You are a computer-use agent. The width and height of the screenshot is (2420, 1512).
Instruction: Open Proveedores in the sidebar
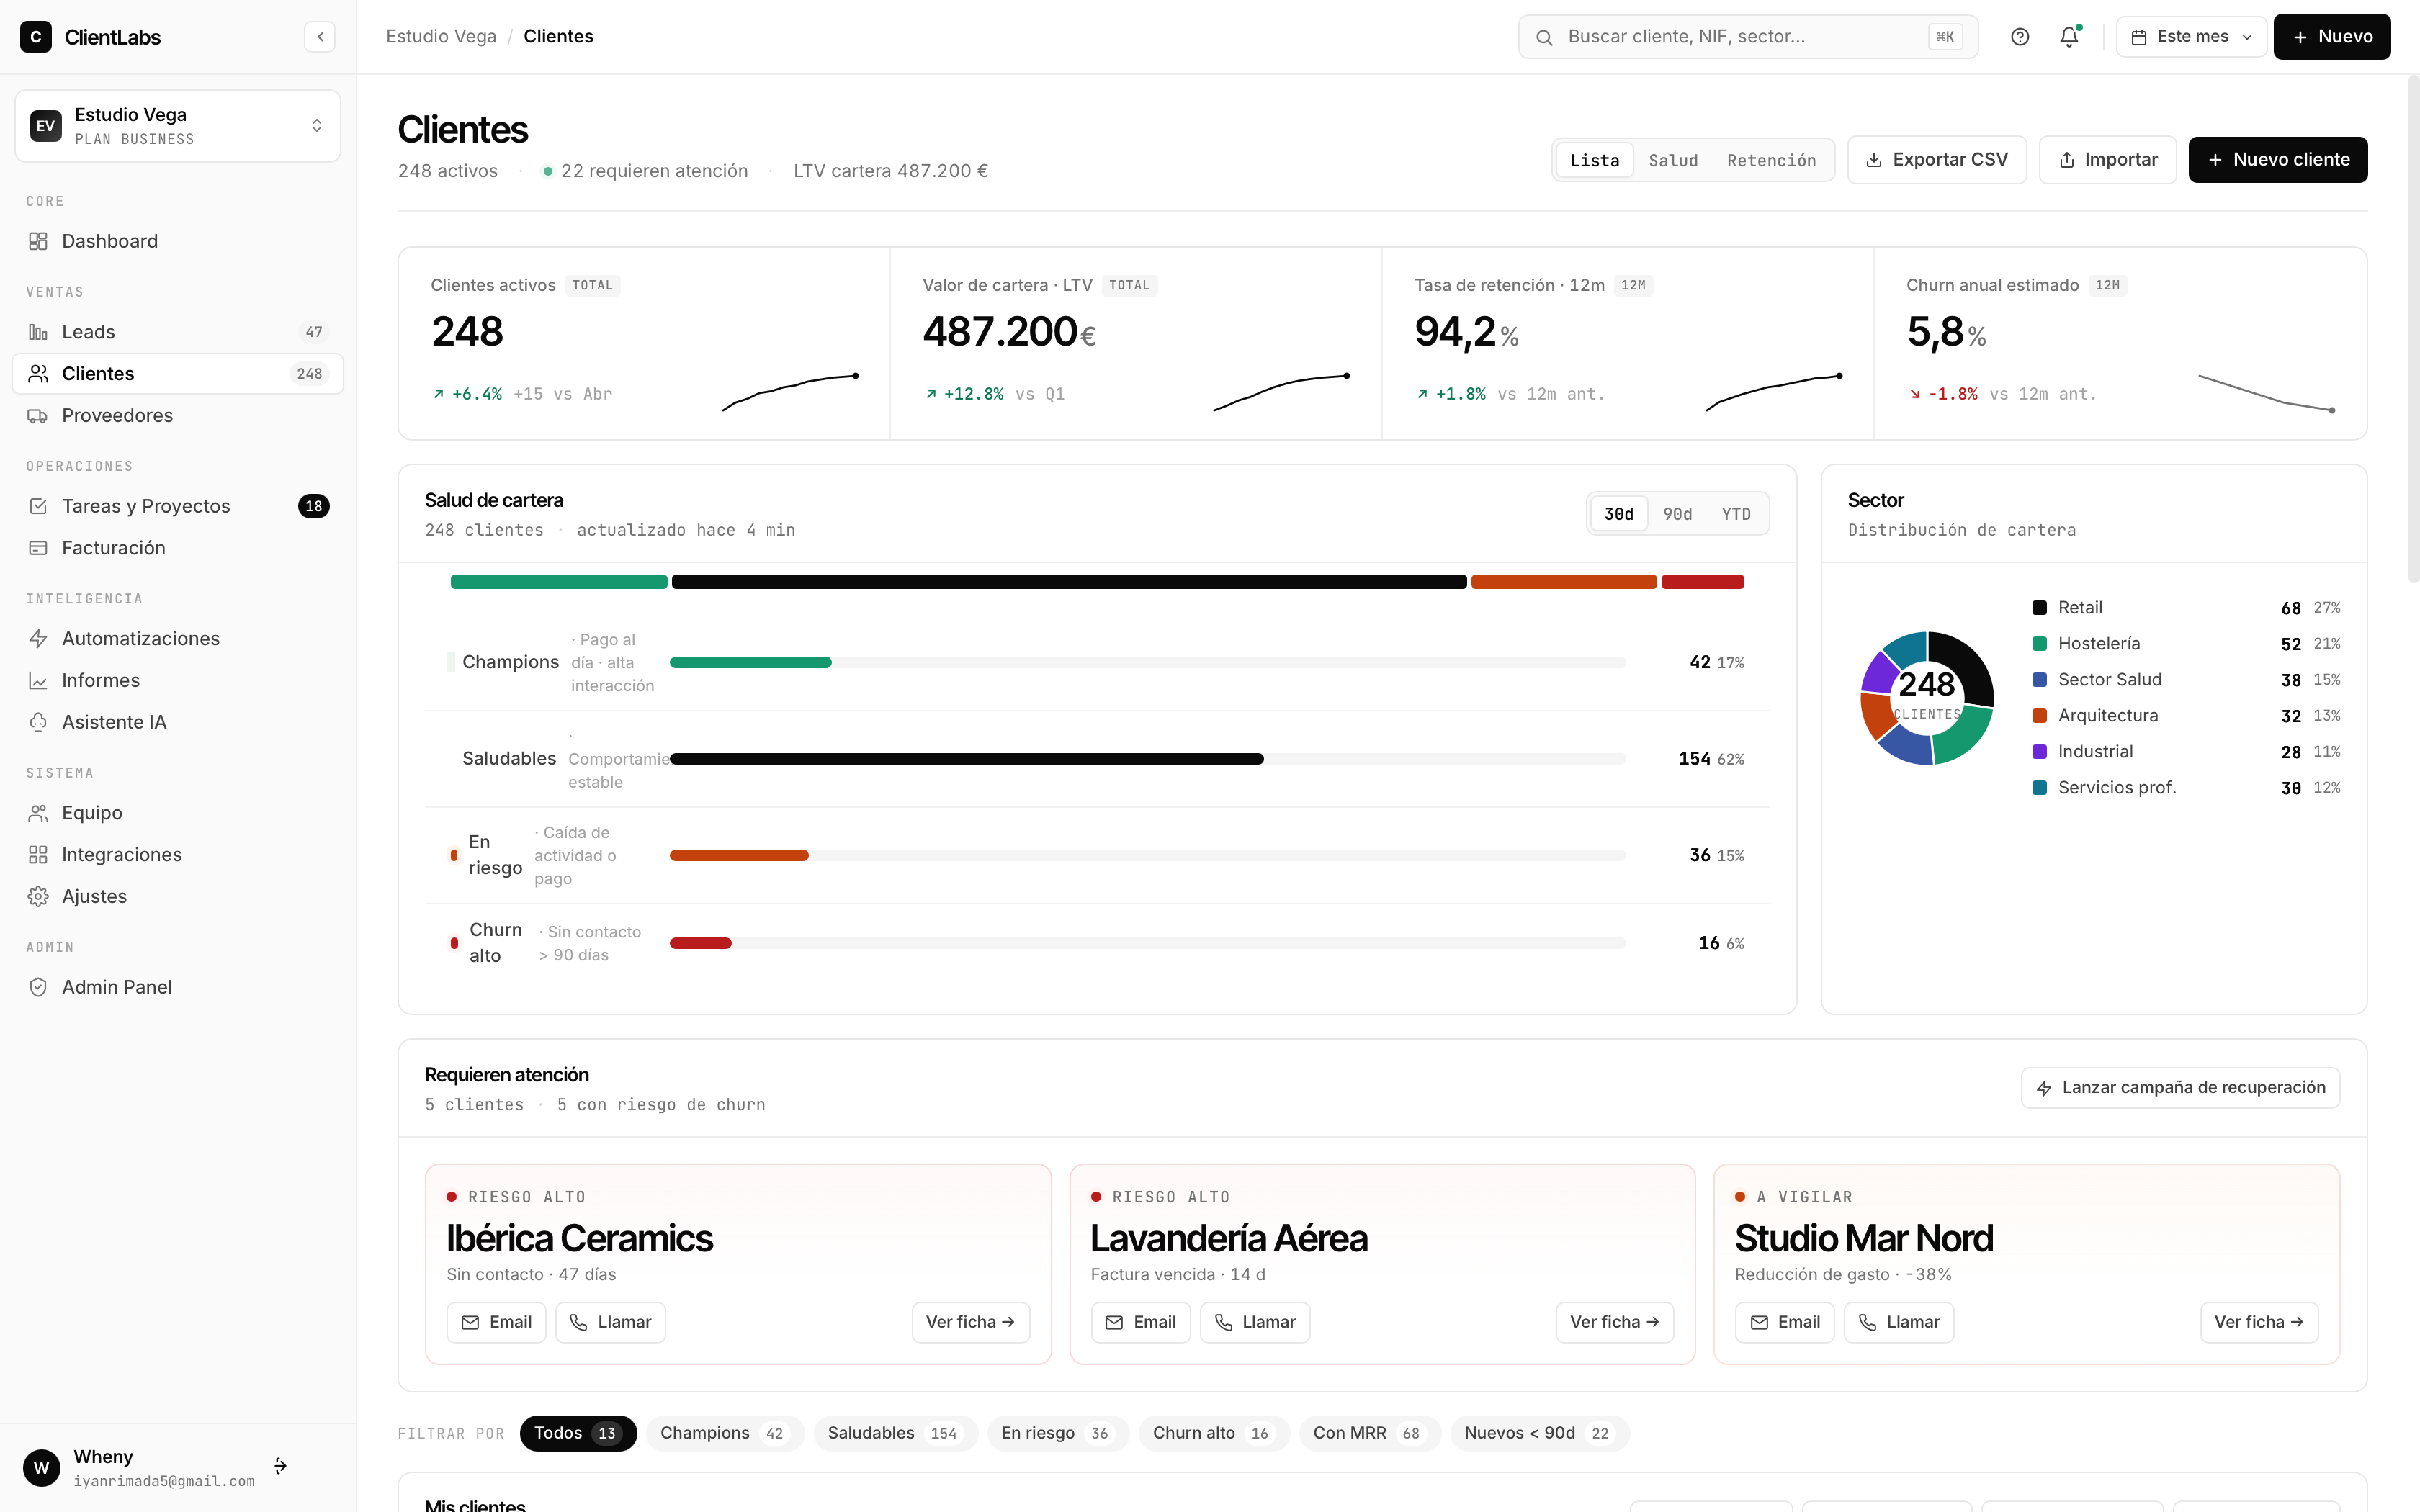click(x=178, y=415)
